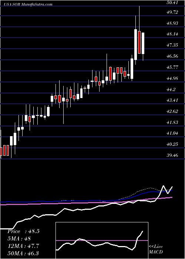Image resolution: width=185 pixels, height=259 pixels.
Task: Select the 43.41 price axis label
Action: pos(172,100)
